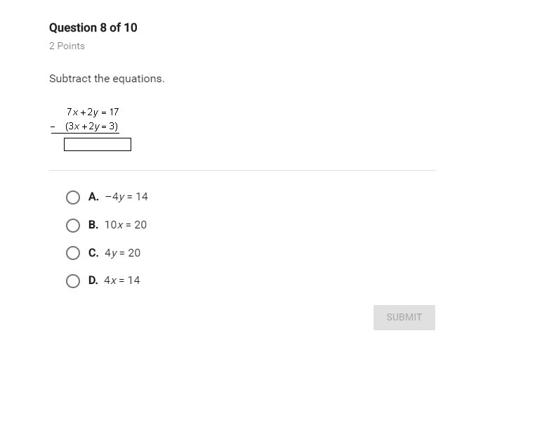This screenshot has height=447, width=549.
Task: Click the equation 7x + 2y = 17
Action: coord(93,112)
